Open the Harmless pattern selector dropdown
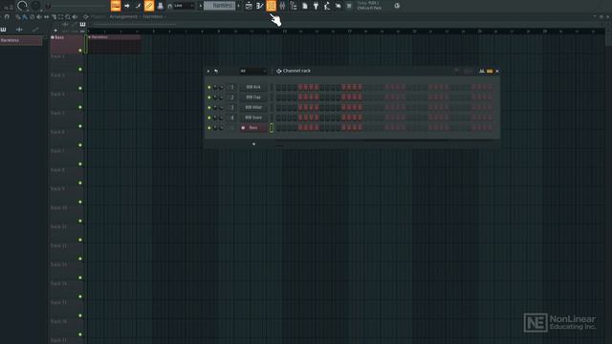 (x=219, y=6)
